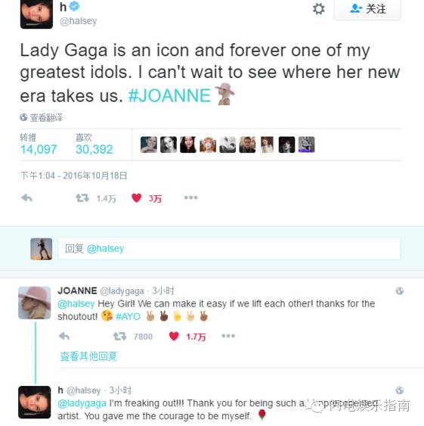Screen dimensions: 424x426
Task: Toggle the red heart on the main tweet
Action: pyautogui.click(x=136, y=197)
